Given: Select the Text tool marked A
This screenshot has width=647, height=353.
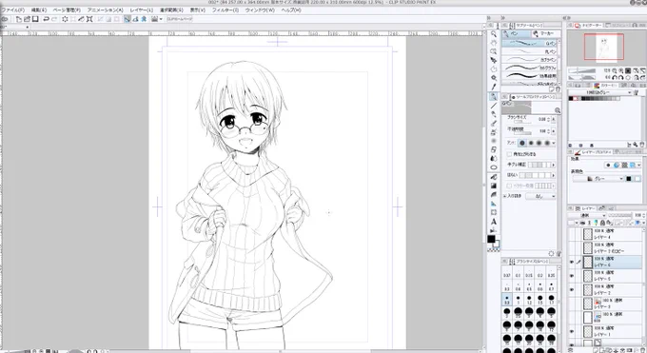Looking at the screenshot, I should click(x=494, y=222).
